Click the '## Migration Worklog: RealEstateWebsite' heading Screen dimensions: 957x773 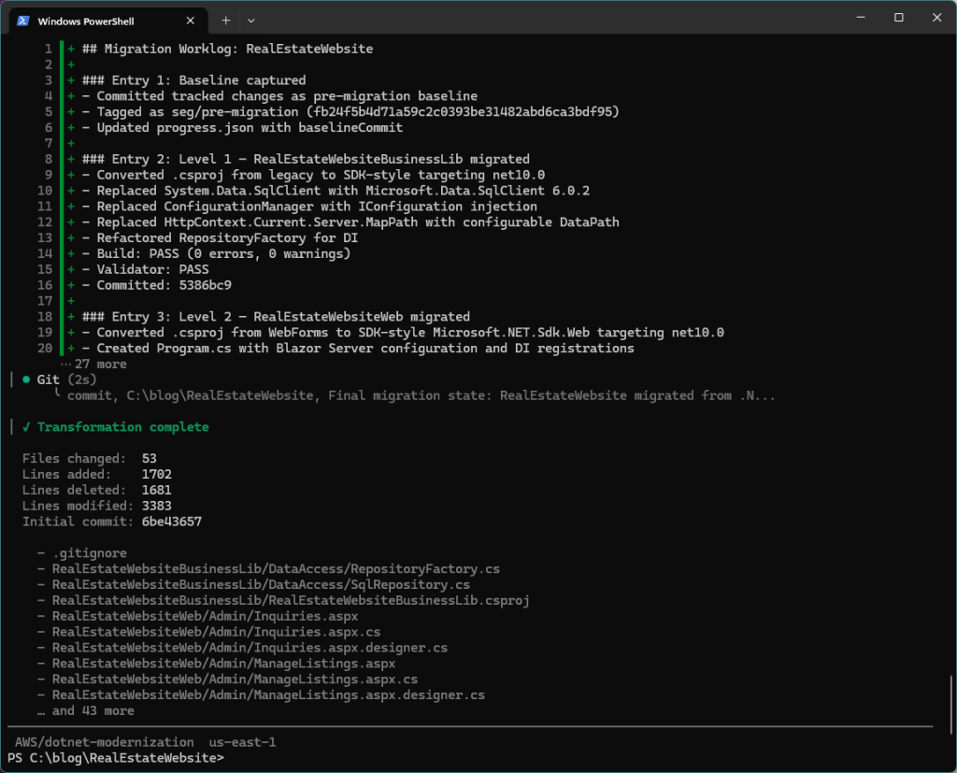[228, 49]
